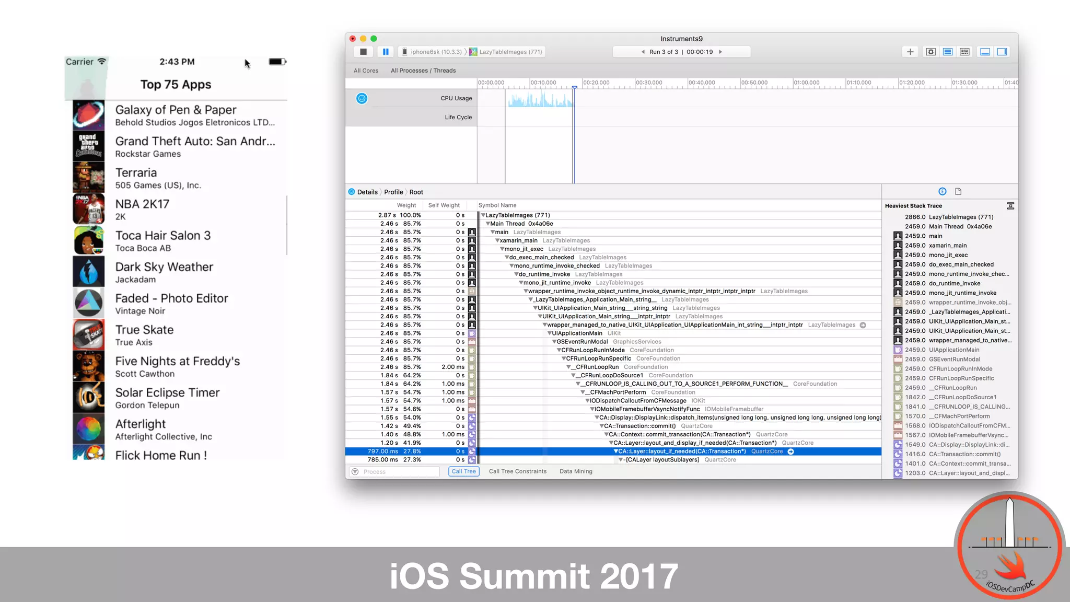Open the Details breadcrumb
1070x602 pixels.
point(367,192)
